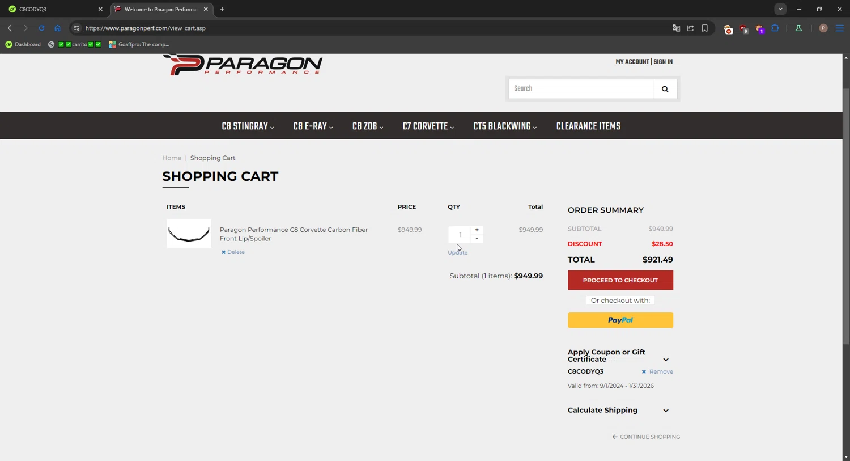The height and width of the screenshot is (461, 850).
Task: Collapse Apply Coupon or Gift Certificate section
Action: click(x=666, y=360)
